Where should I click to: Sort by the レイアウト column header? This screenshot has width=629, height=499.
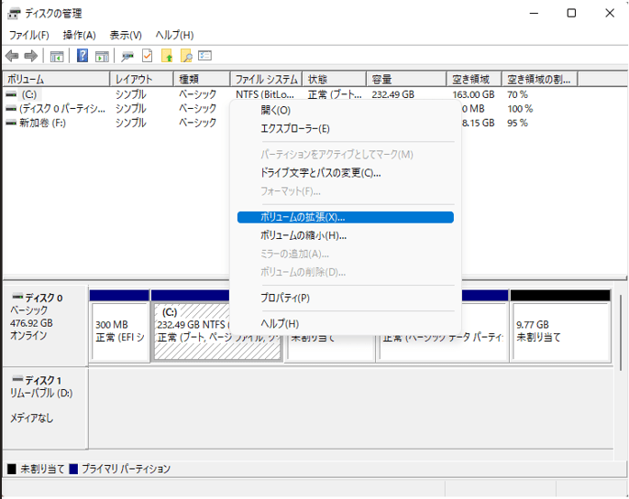[x=141, y=80]
